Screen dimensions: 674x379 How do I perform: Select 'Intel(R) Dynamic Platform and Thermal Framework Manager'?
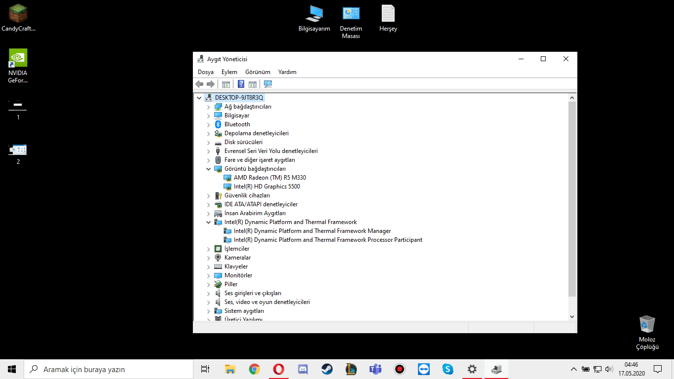312,231
